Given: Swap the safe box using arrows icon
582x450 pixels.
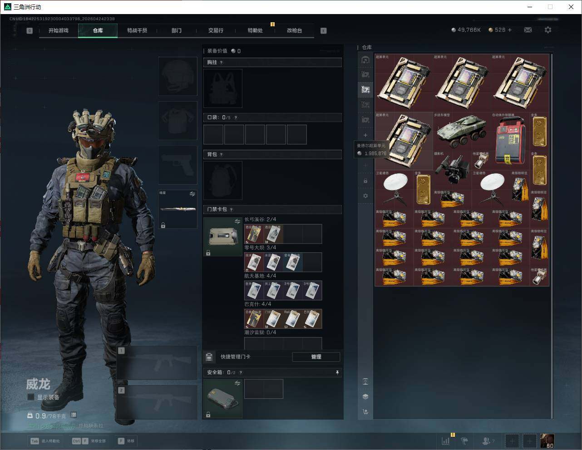Looking at the screenshot, I should coord(237,383).
